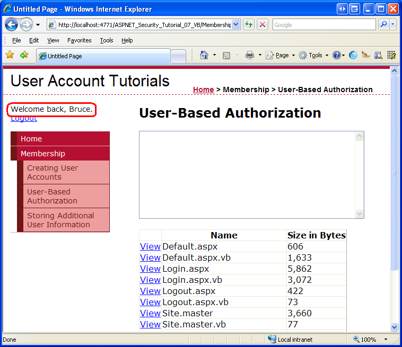Image resolution: width=402 pixels, height=347 pixels.
Task: Expand the address bar URL dropdown
Action: 236,25
